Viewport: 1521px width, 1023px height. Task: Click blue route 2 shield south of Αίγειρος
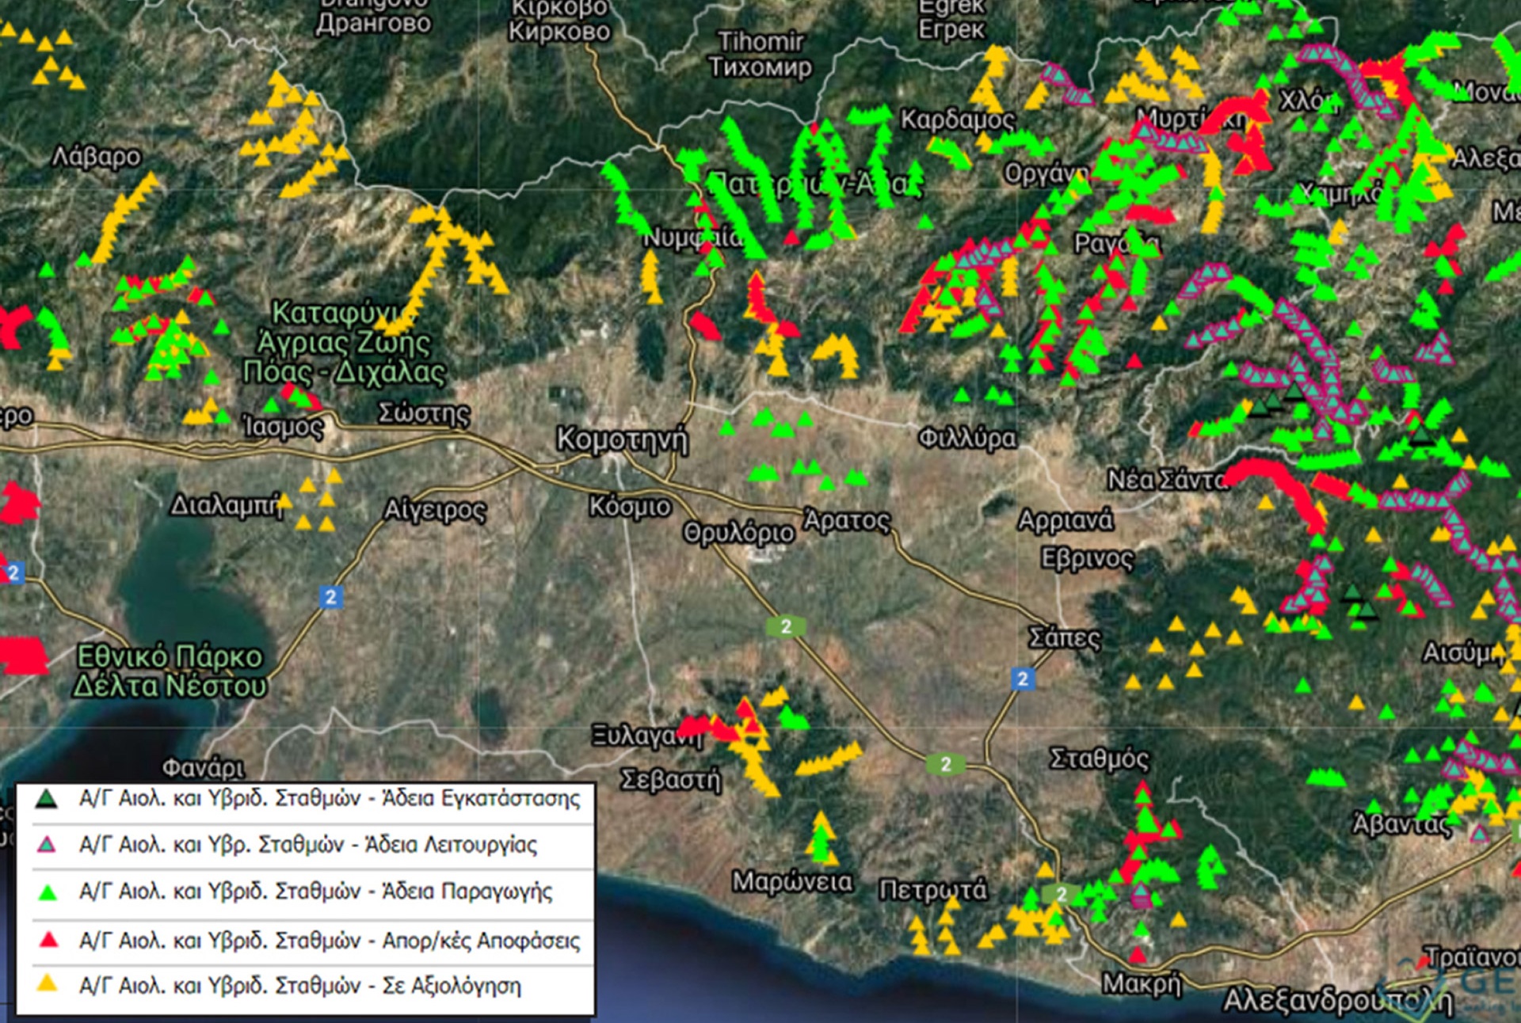click(331, 596)
